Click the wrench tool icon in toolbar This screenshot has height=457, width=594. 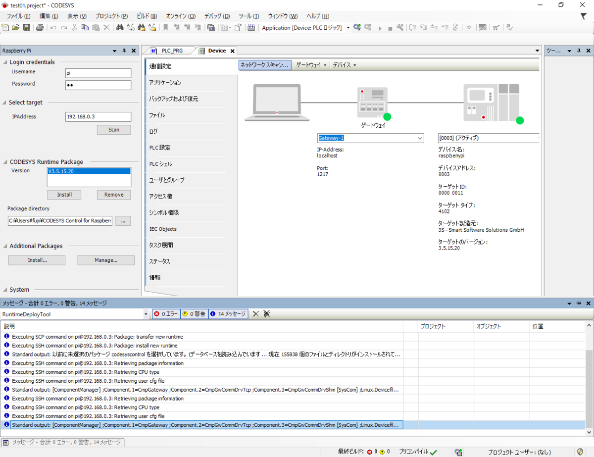[400, 28]
